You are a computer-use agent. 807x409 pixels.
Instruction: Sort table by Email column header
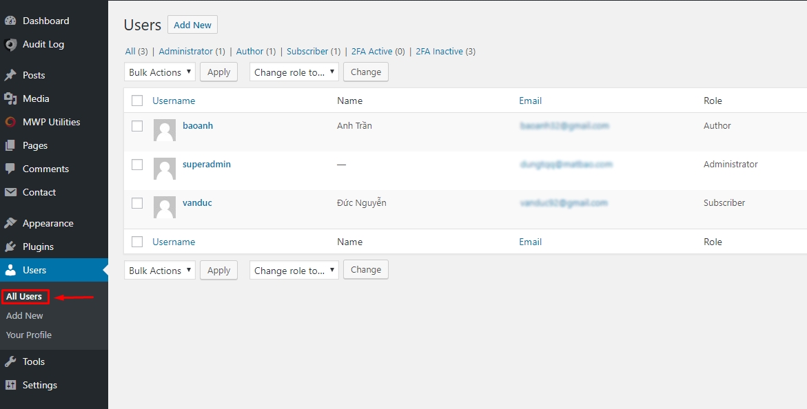tap(530, 101)
